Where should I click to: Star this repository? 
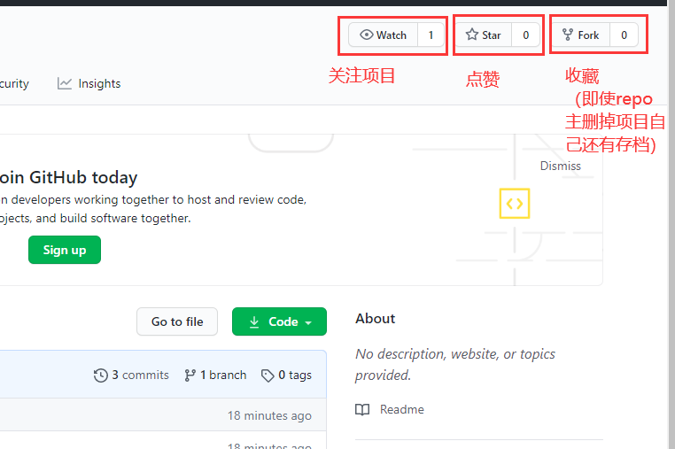point(483,35)
